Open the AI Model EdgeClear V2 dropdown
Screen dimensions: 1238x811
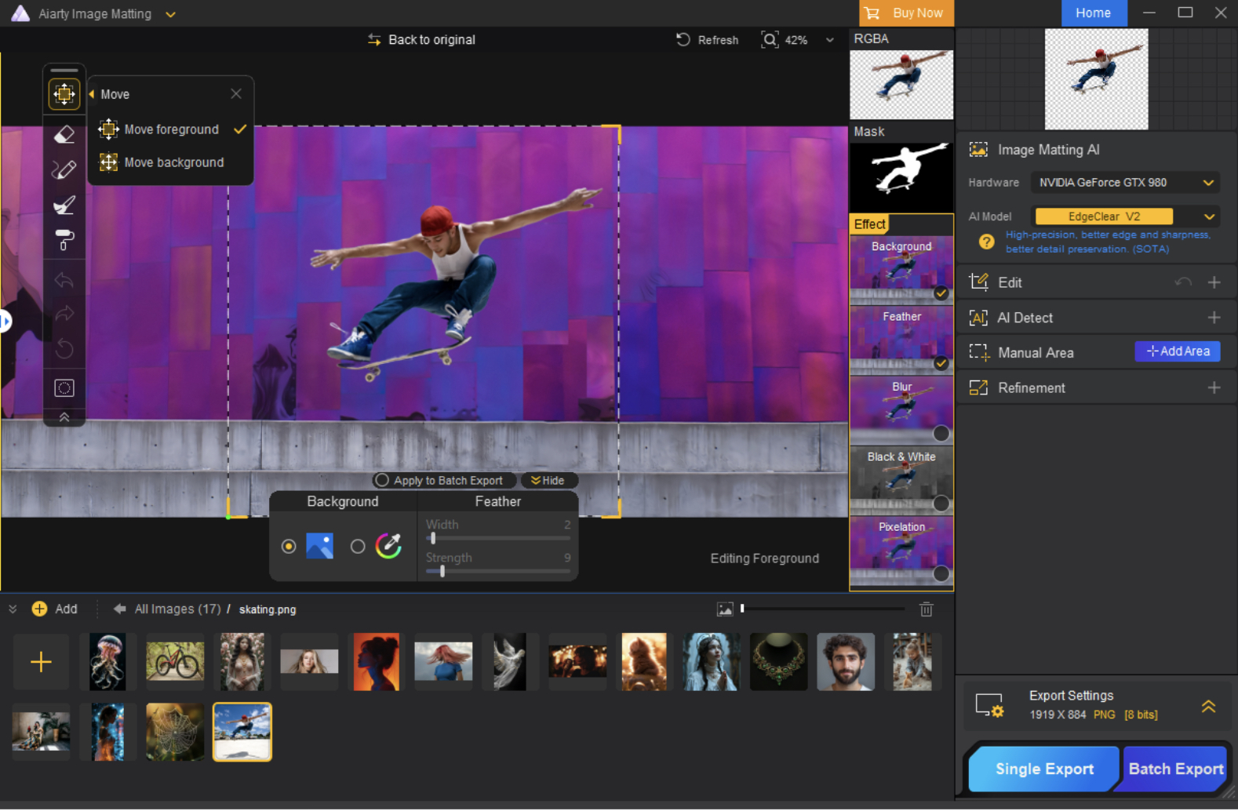tap(1208, 216)
